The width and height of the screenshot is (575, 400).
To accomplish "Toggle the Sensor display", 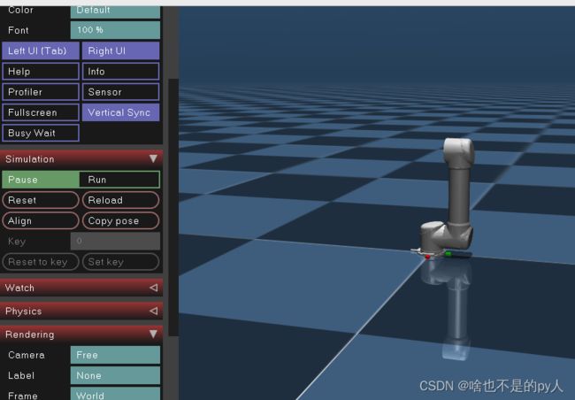I will point(120,92).
